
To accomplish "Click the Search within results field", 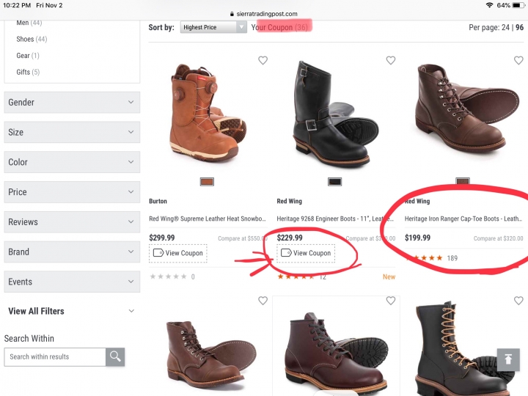I will click(55, 357).
